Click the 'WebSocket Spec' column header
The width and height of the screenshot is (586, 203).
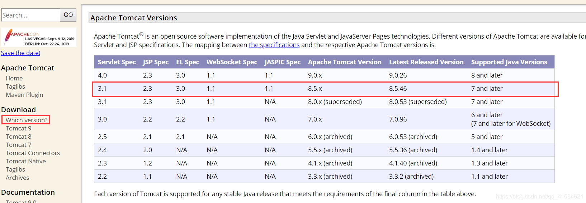click(x=232, y=62)
